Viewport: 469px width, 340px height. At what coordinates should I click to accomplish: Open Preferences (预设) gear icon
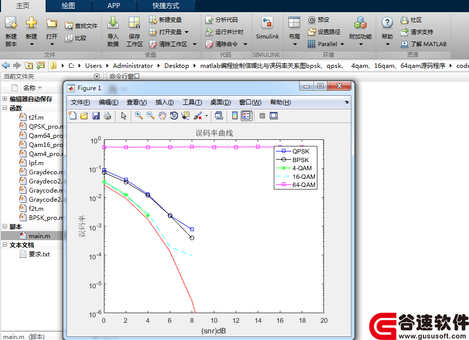(x=312, y=20)
